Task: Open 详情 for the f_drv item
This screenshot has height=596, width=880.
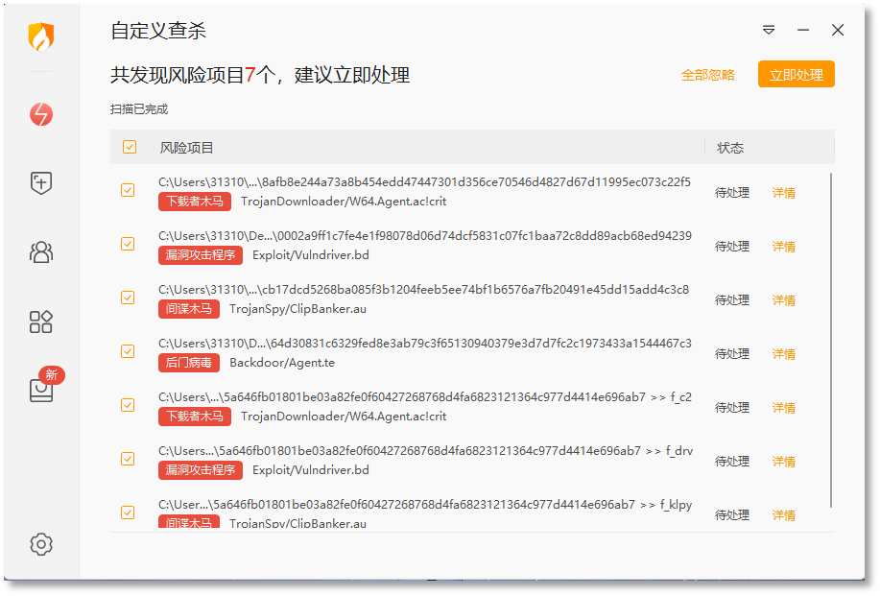Action: (783, 462)
